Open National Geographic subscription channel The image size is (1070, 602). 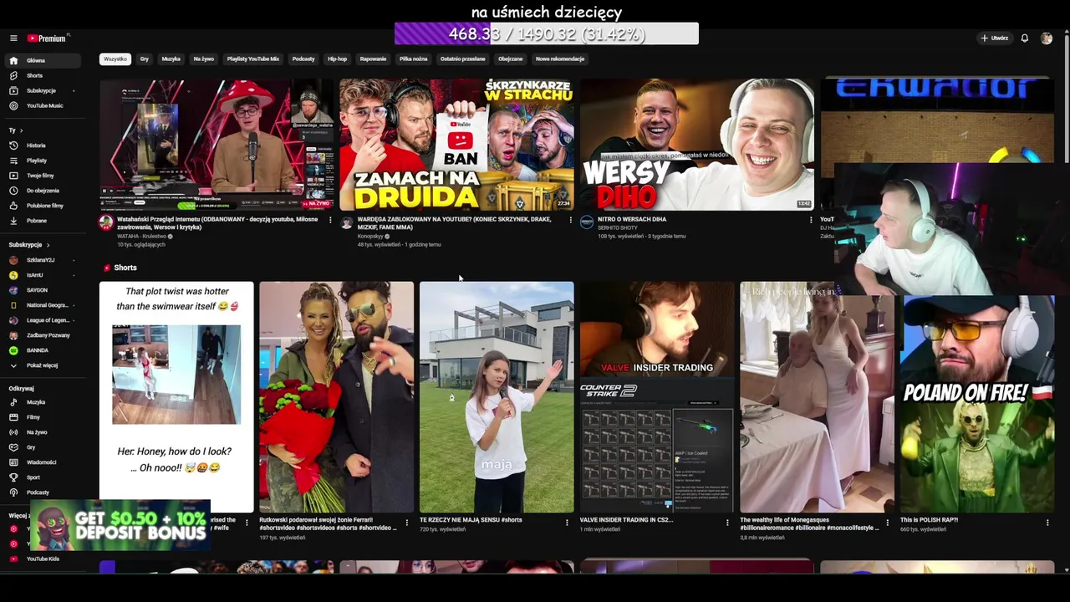tap(44, 305)
